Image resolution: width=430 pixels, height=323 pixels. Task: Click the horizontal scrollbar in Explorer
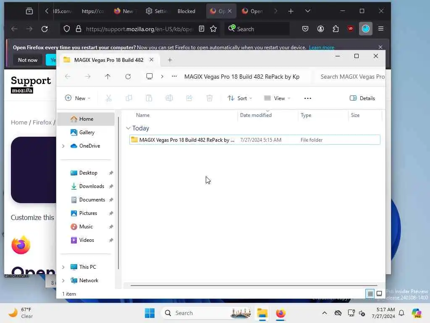[x=254, y=286]
